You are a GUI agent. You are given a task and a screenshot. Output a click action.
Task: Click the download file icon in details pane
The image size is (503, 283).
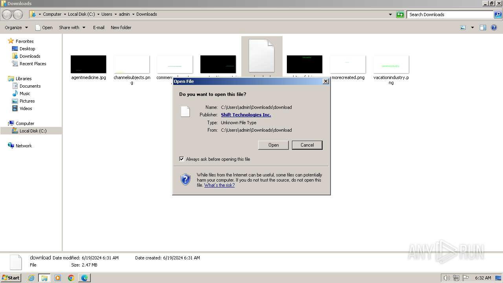click(x=16, y=262)
